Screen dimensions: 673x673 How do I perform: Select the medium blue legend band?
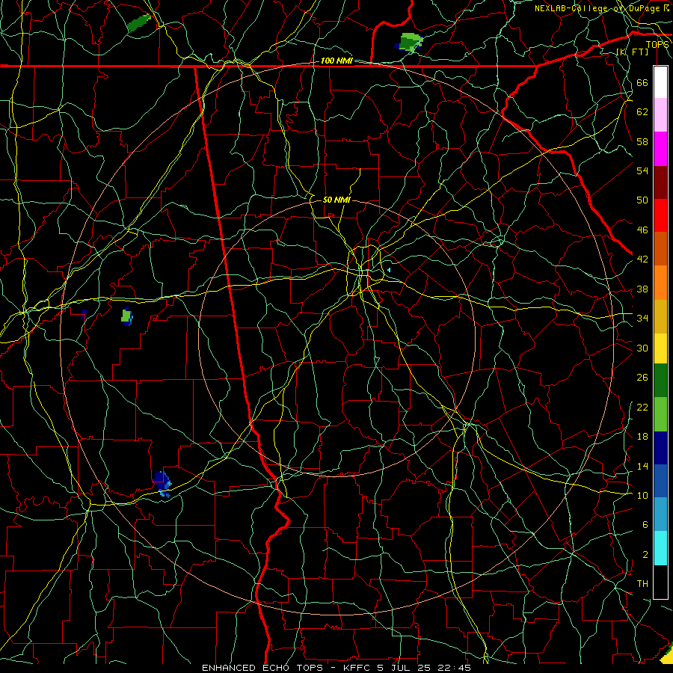[660, 481]
